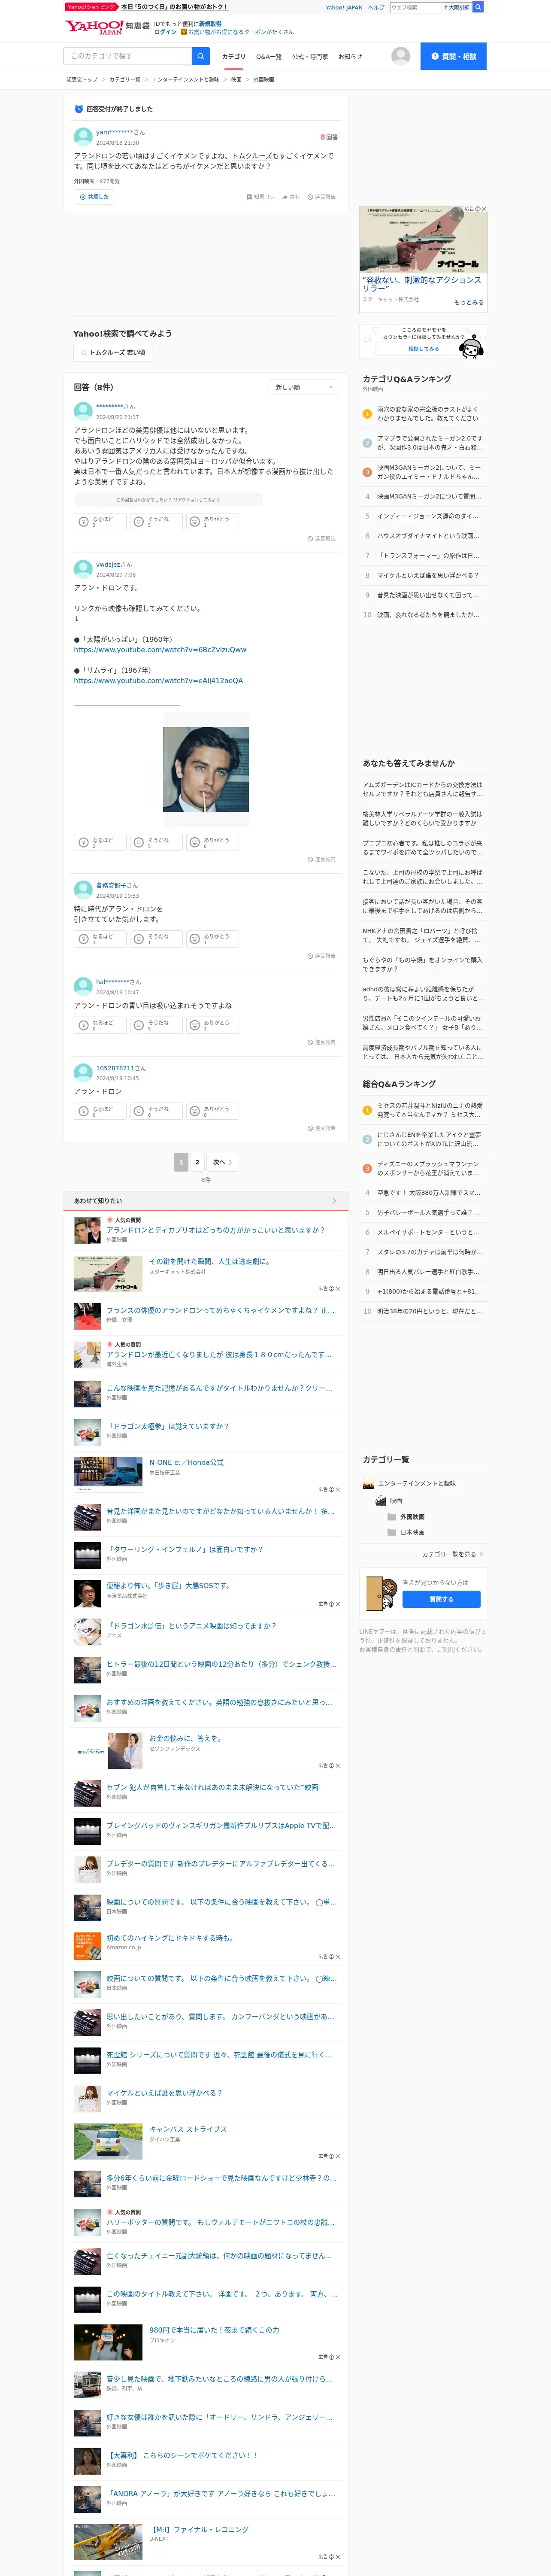Close the ナイトコール ad via its X icon
This screenshot has width=551, height=2576.
click(484, 209)
